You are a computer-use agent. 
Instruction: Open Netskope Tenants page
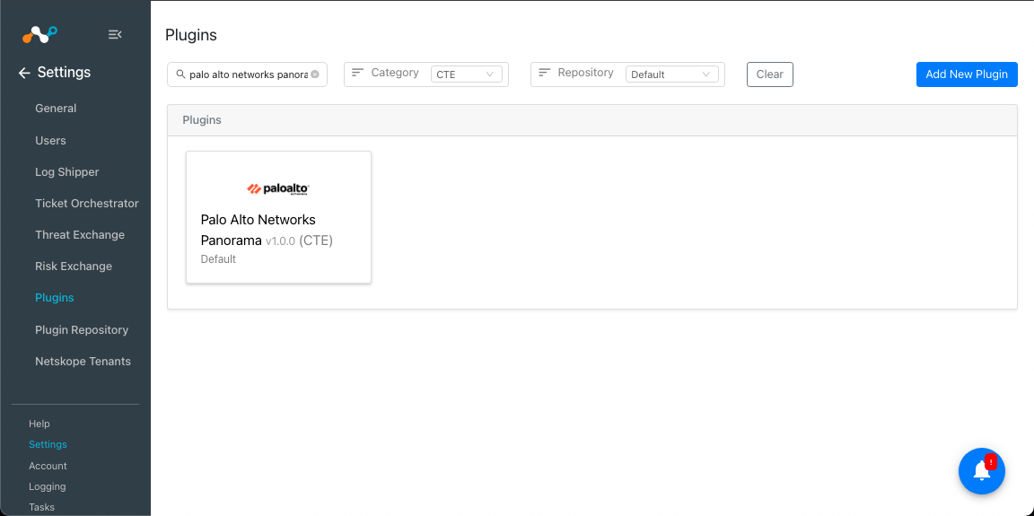tap(83, 361)
